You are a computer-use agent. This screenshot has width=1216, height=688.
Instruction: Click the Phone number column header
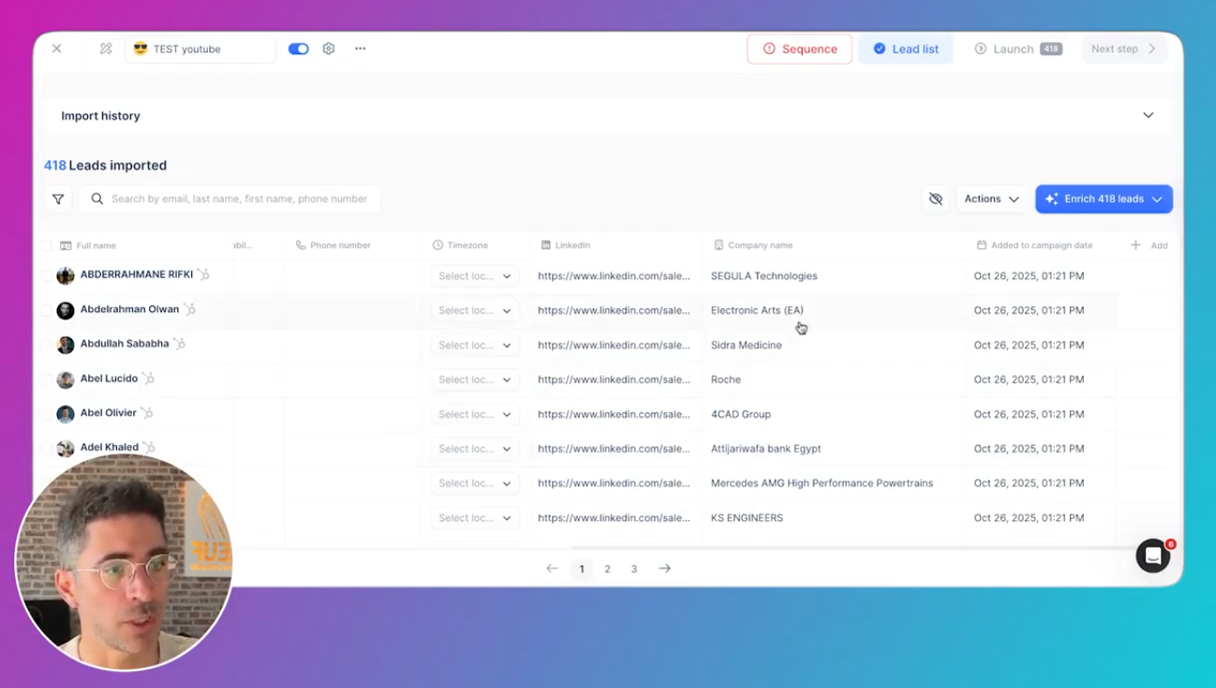point(333,246)
